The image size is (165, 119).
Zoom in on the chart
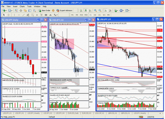coord(96,10)
